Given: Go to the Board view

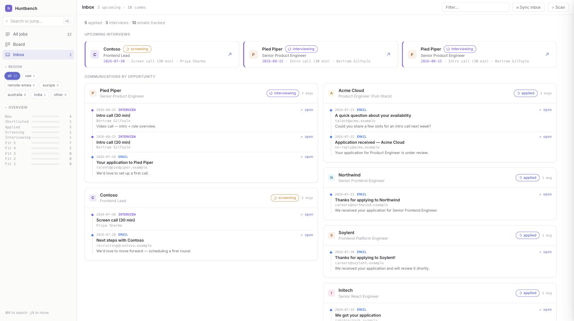Looking at the screenshot, I should click(x=38, y=44).
